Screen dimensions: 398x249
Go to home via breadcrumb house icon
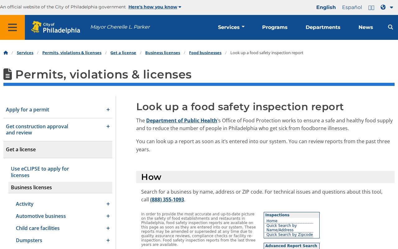[x=6, y=53]
